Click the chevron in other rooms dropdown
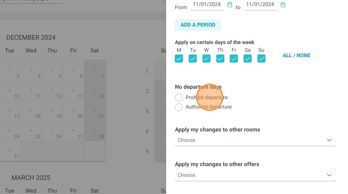This screenshot has height=194, width=348. coord(329,140)
